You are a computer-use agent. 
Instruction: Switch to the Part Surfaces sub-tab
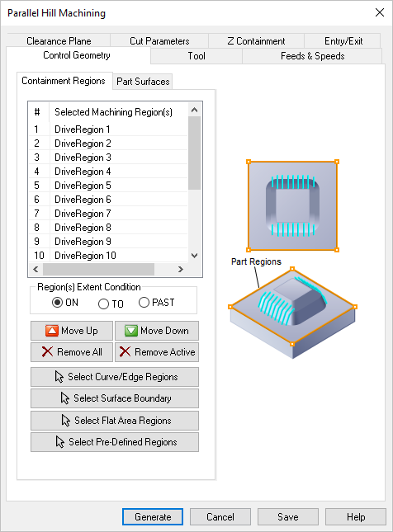[x=143, y=82]
